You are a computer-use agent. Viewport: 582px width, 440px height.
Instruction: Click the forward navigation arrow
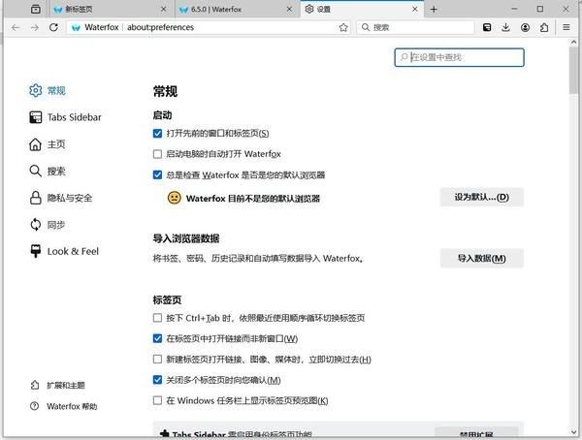[x=35, y=27]
